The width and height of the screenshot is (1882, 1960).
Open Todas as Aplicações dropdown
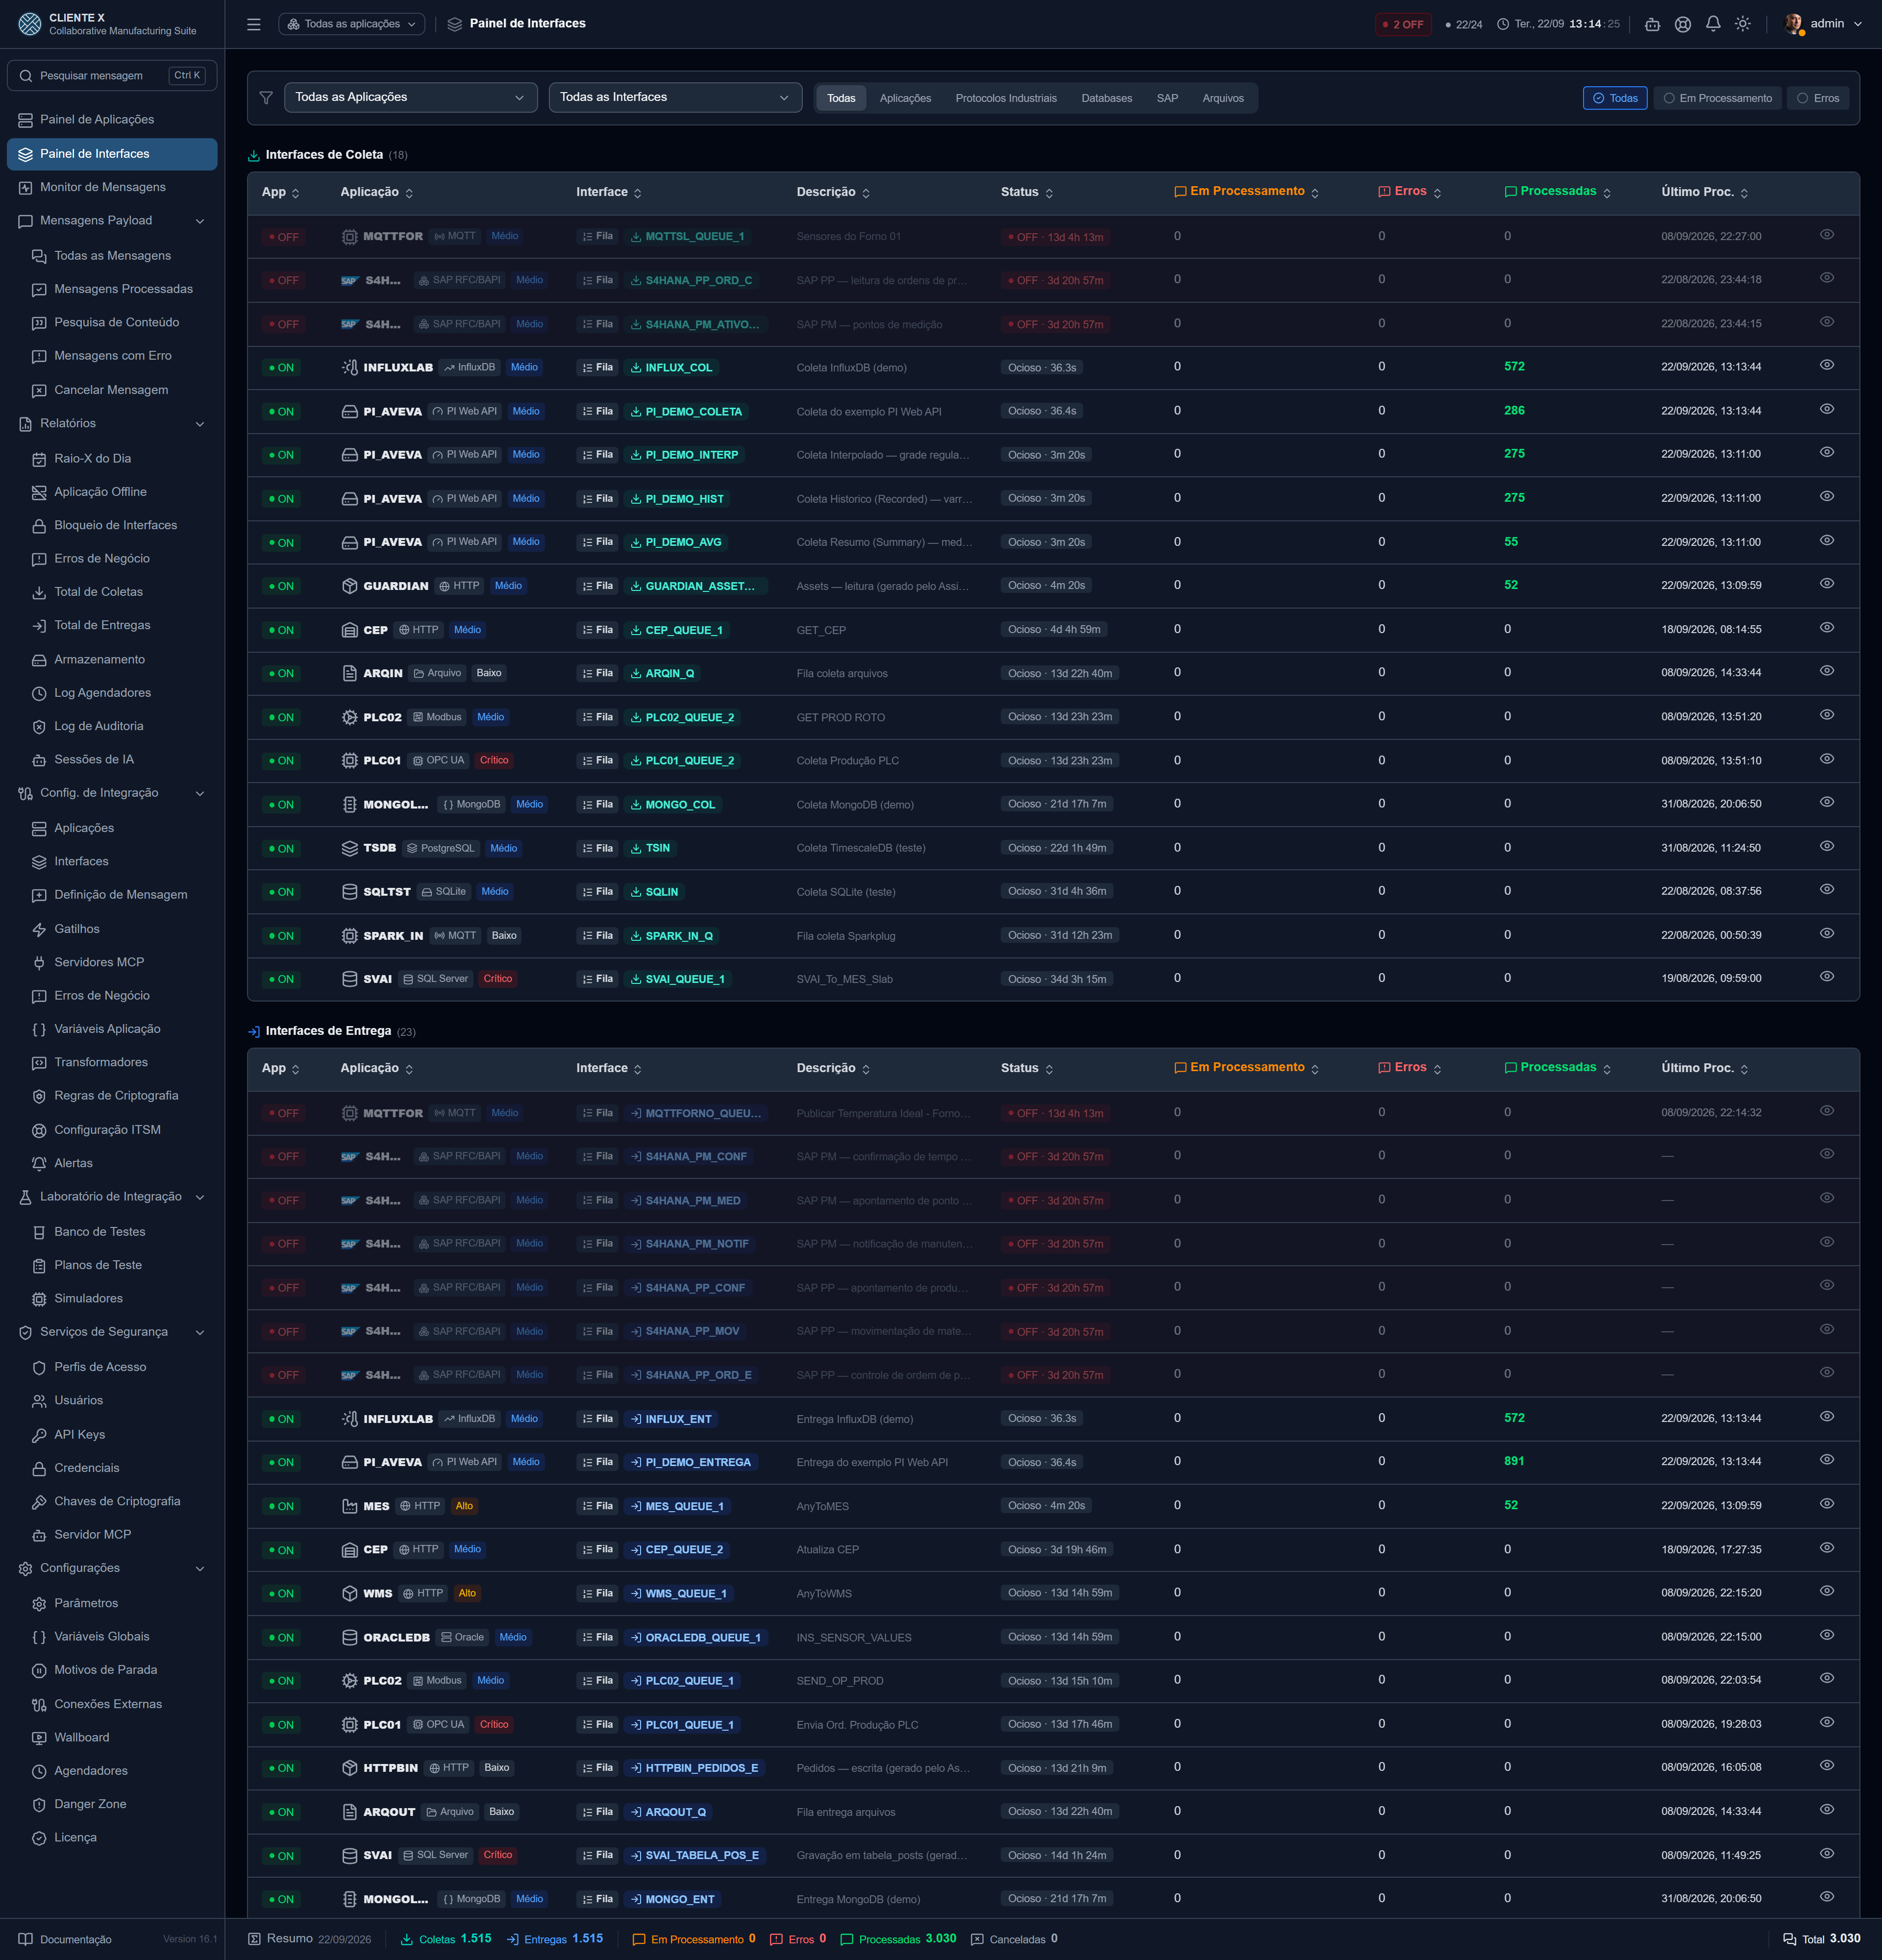click(x=410, y=97)
